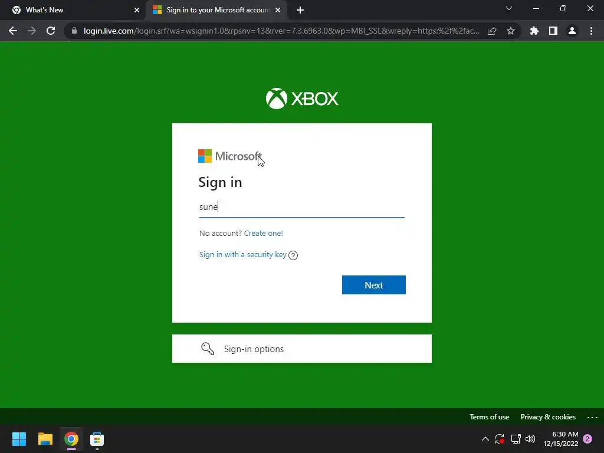This screenshot has width=604, height=453.
Task: Click the Microsoft logo
Action: coord(230,156)
